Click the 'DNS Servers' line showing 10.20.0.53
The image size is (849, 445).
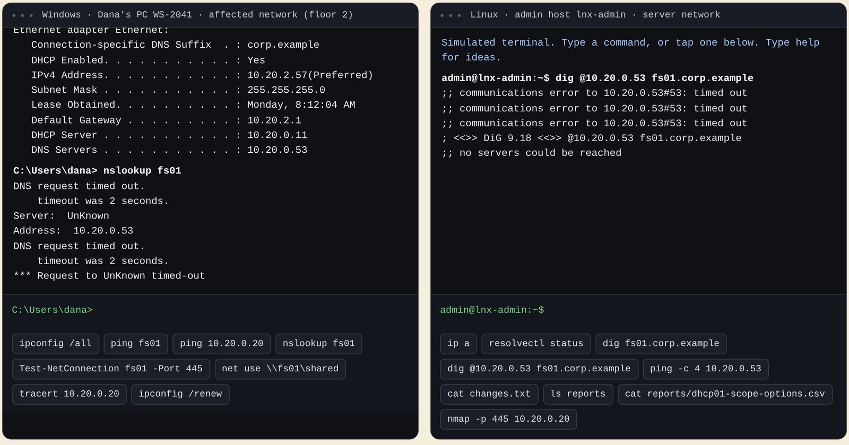tap(169, 150)
